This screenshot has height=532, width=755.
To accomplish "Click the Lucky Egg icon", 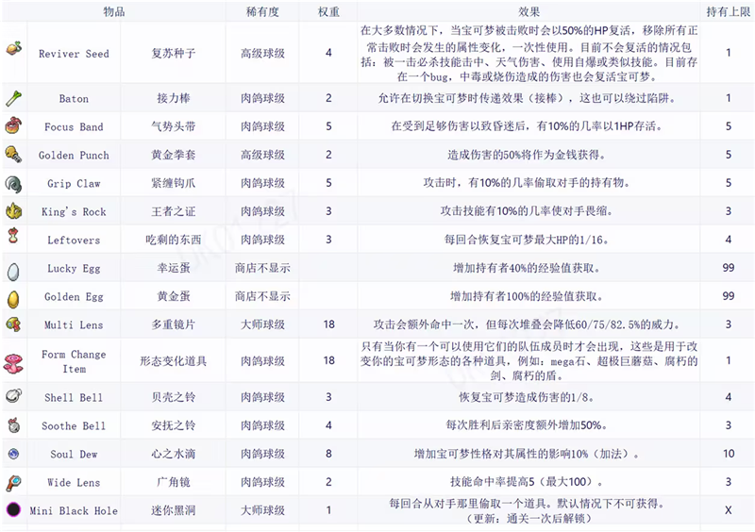I will tap(13, 272).
